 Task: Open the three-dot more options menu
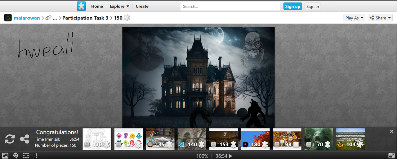tap(37, 156)
